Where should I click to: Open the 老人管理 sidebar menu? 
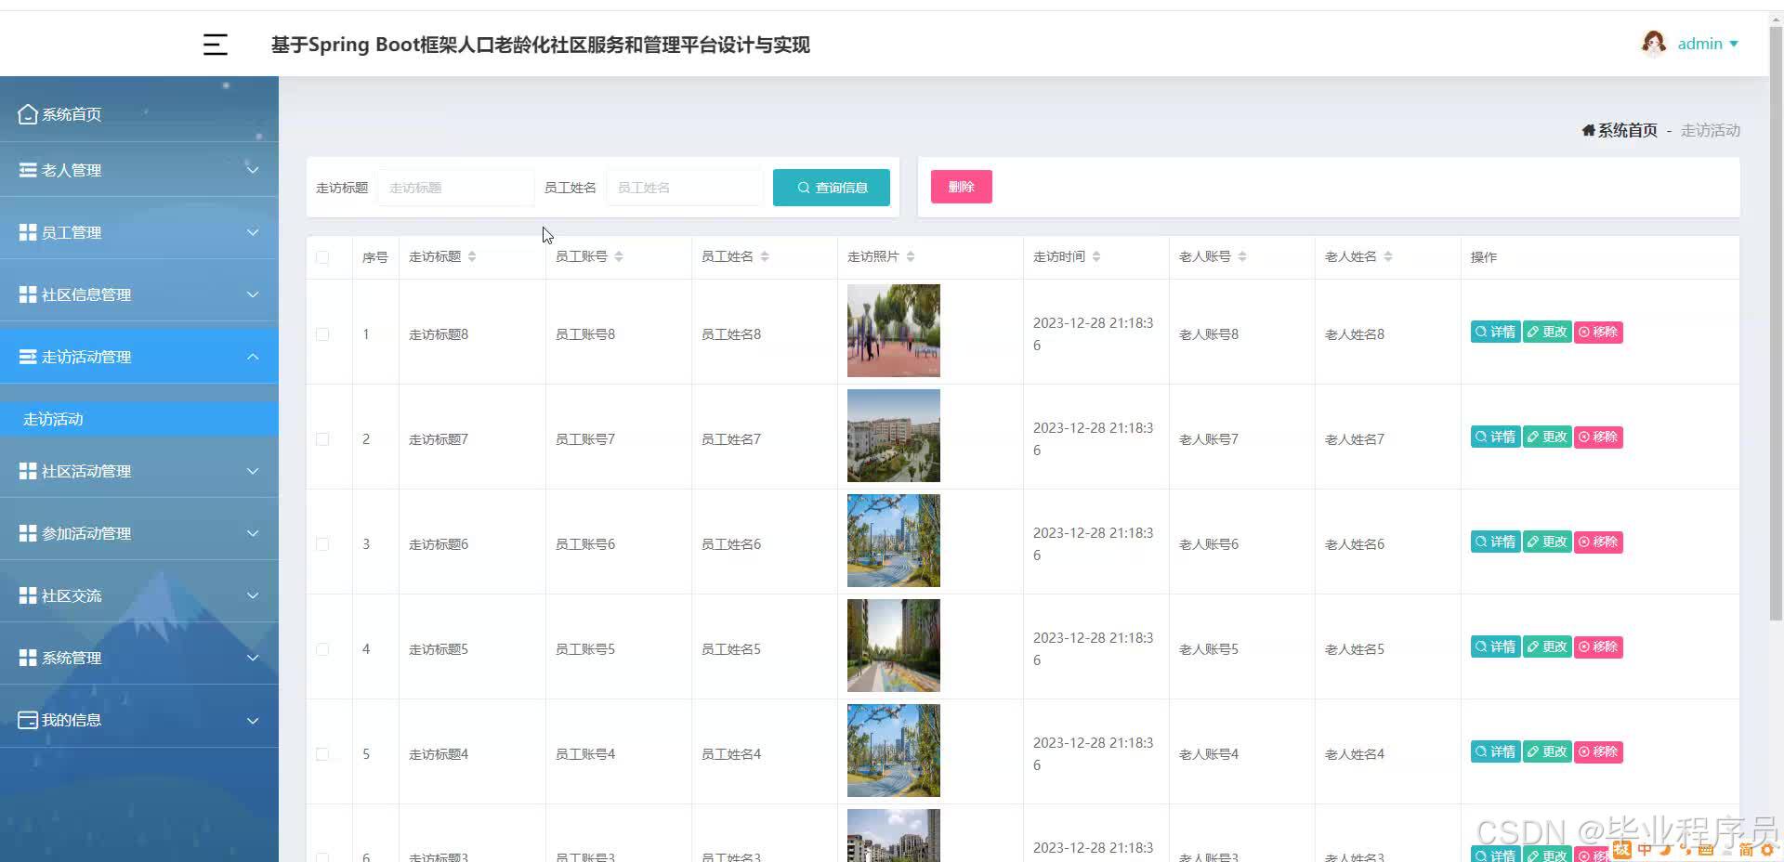[x=139, y=170]
